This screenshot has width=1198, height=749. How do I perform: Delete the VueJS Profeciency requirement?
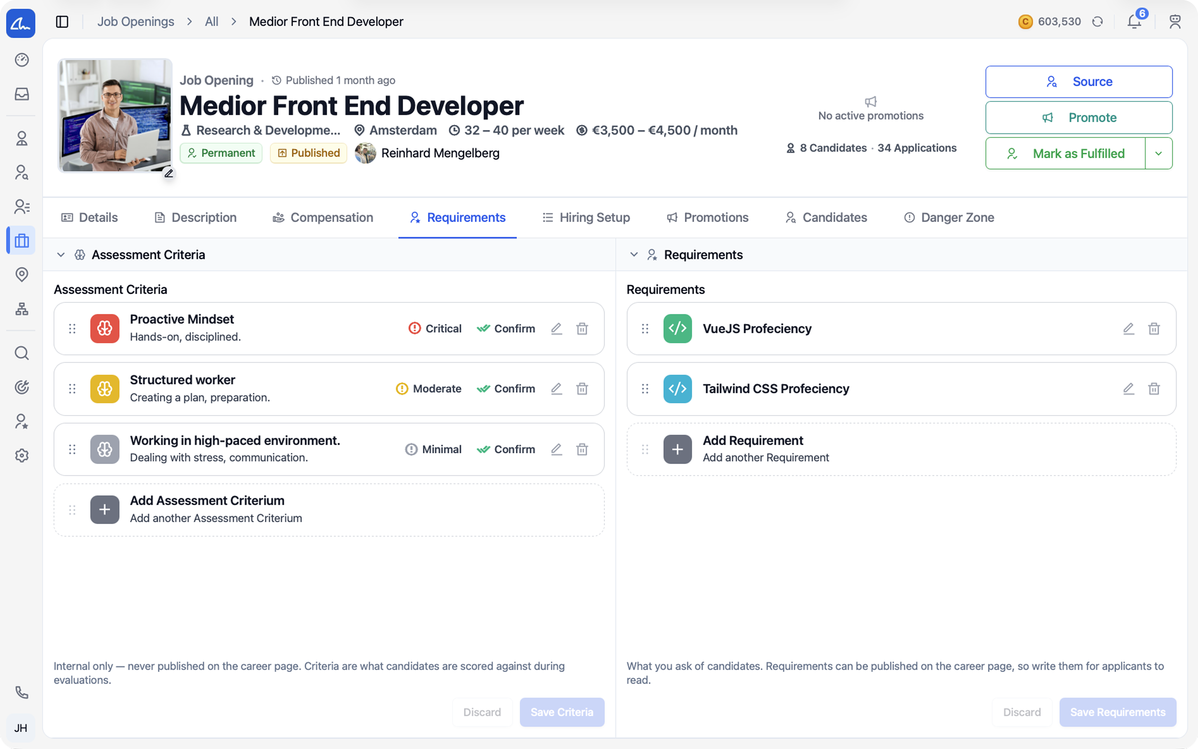tap(1154, 329)
